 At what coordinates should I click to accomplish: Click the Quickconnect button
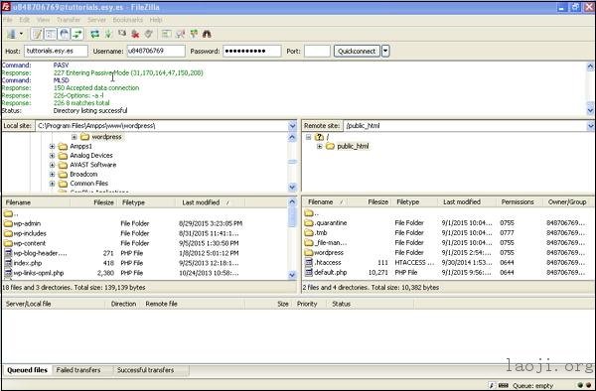[357, 51]
